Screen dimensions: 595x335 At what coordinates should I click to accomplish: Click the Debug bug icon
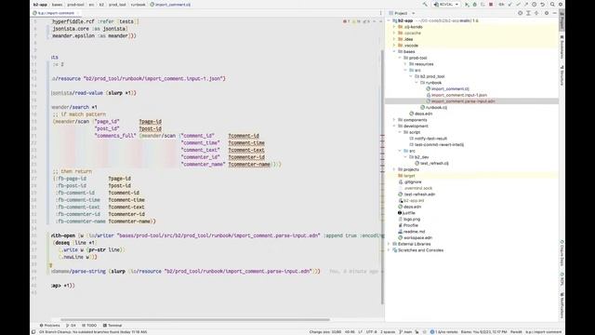point(474,5)
